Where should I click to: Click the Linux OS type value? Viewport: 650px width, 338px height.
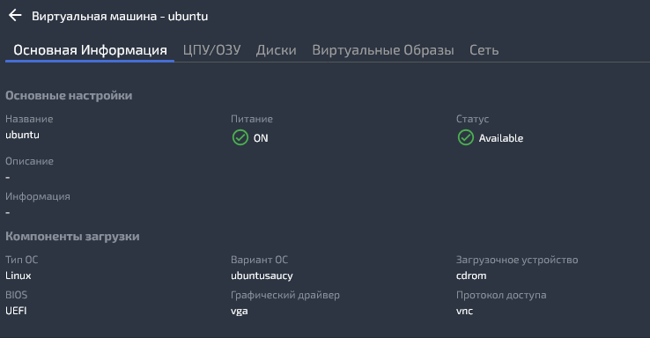(x=18, y=276)
